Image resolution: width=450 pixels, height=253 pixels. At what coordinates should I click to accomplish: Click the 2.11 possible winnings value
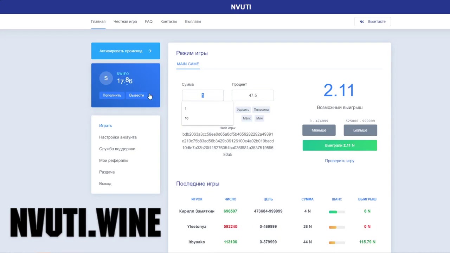(339, 91)
